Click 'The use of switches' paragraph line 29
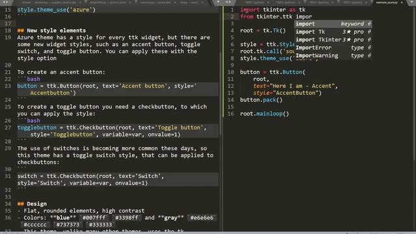 coord(115,155)
